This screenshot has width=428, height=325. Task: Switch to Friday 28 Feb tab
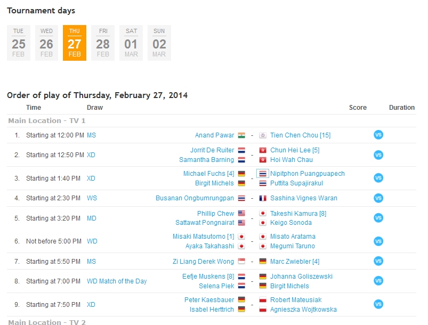103,43
